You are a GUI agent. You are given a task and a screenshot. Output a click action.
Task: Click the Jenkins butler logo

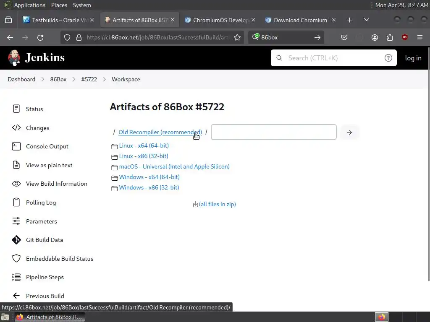click(x=14, y=58)
